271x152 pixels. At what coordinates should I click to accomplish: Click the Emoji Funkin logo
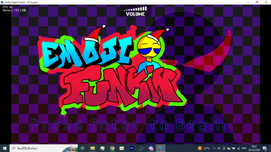pos(112,71)
